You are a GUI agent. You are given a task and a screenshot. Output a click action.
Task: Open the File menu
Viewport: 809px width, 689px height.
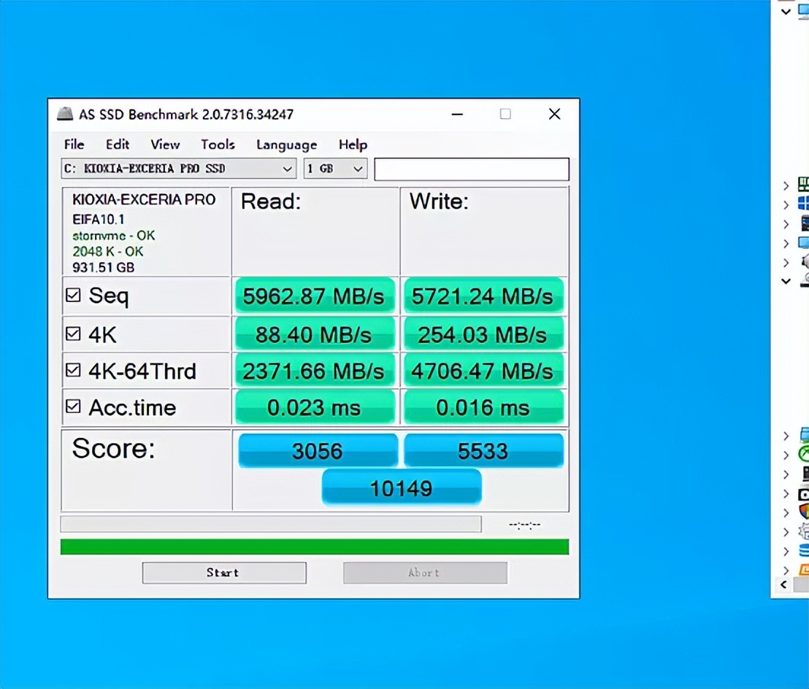click(x=74, y=145)
